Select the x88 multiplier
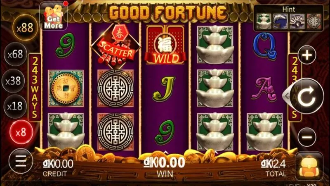Screen dimensions: 330x186 25,28
